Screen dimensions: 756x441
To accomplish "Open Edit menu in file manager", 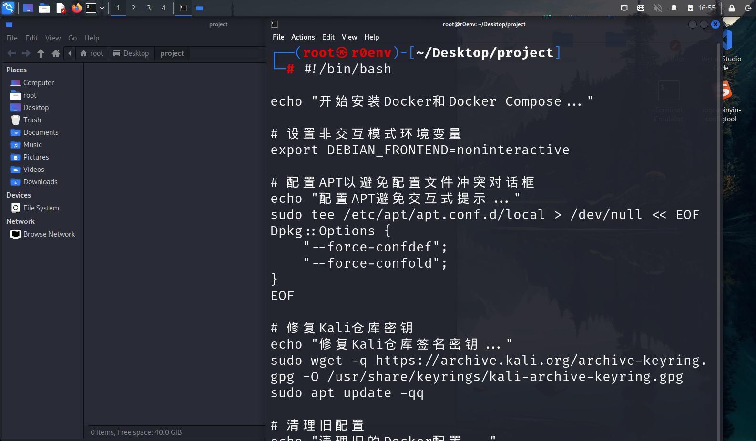I will 31,38.
